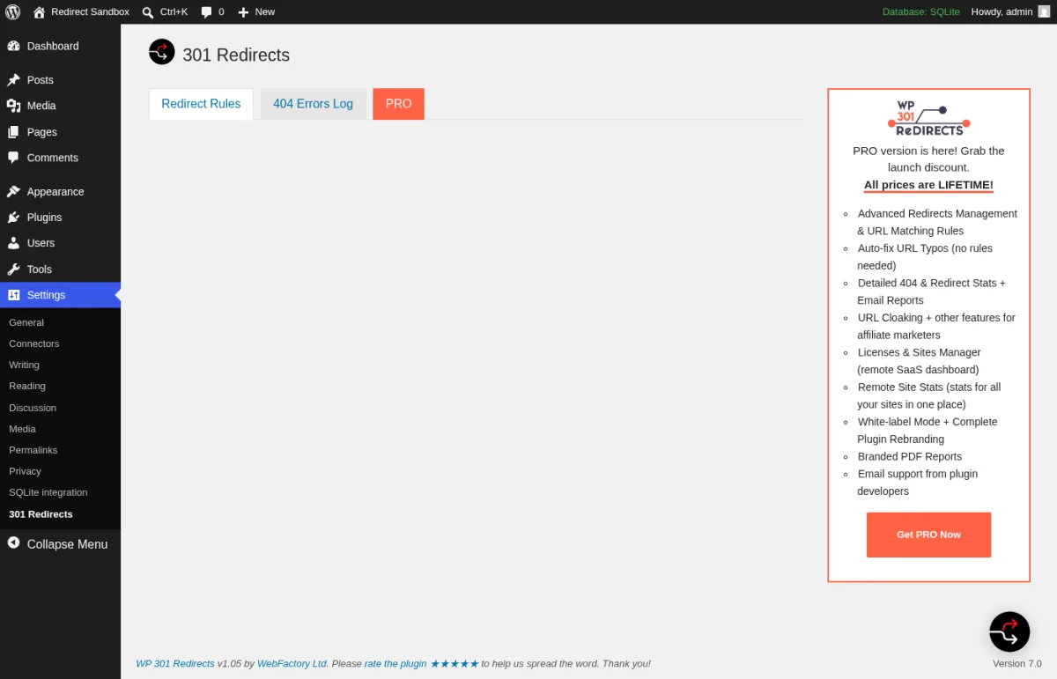Click the Settings sliders icon
This screenshot has width=1057, height=679.
click(13, 295)
